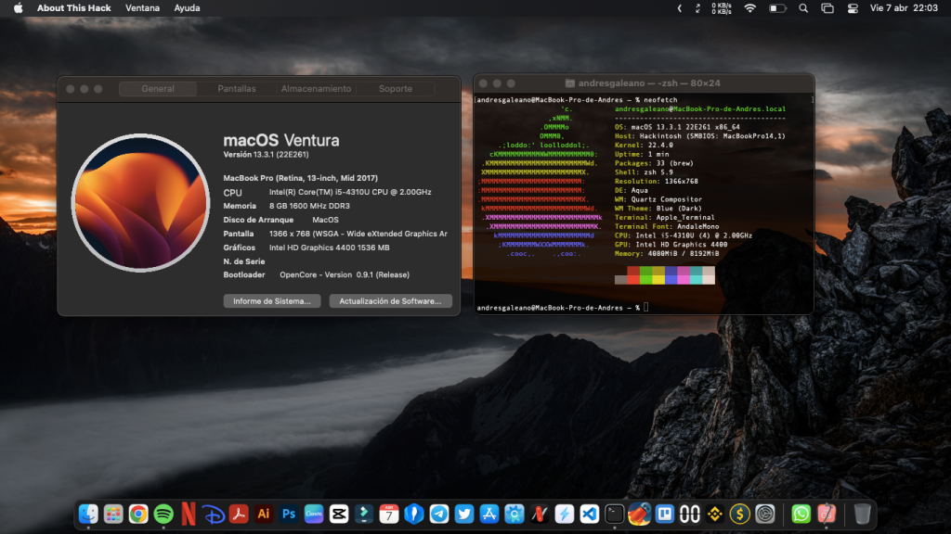The width and height of the screenshot is (951, 534).
Task: Click the macOS Ventura logo image
Action: click(140, 202)
